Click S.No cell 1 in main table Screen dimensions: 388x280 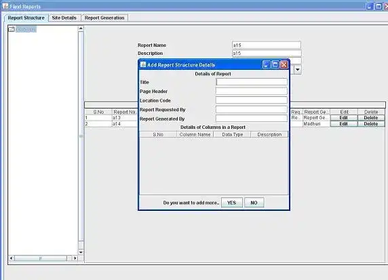point(98,118)
